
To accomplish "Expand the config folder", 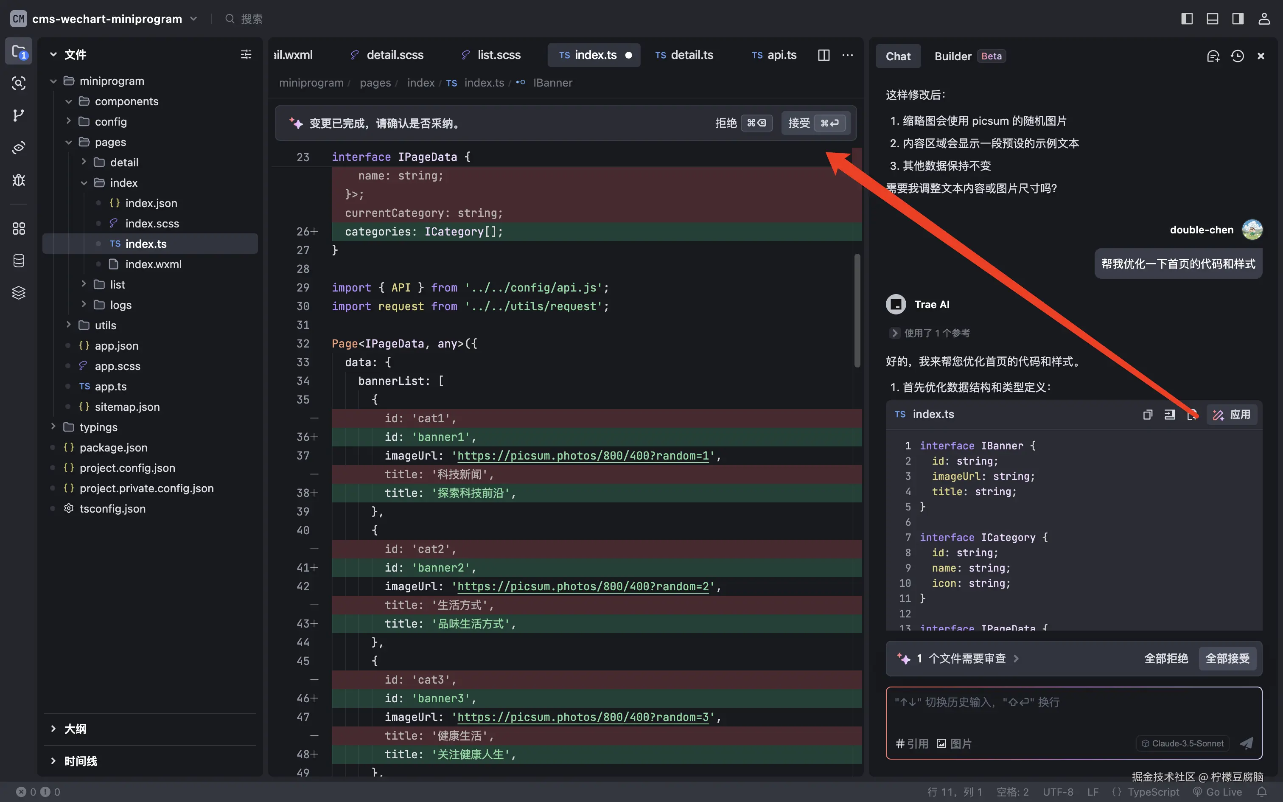I will point(110,121).
